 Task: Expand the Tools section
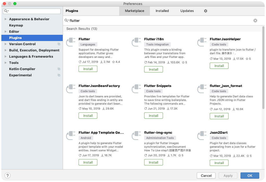tap(5, 63)
